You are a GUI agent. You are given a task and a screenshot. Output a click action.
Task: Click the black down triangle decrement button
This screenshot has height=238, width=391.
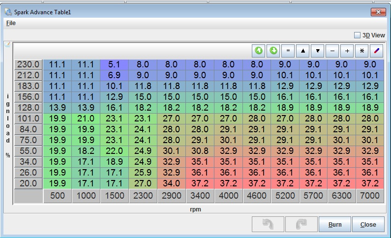[x=318, y=51]
